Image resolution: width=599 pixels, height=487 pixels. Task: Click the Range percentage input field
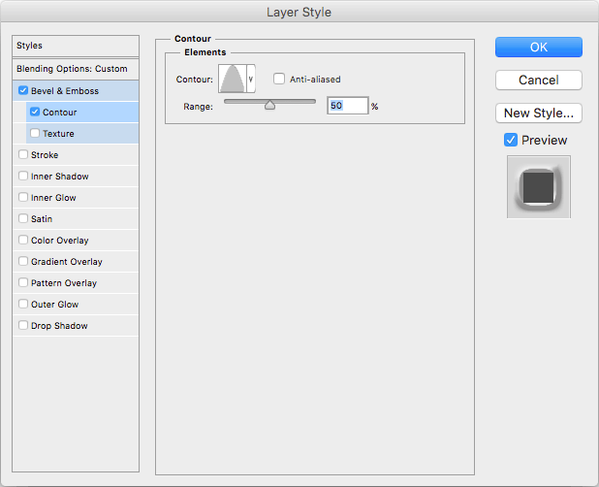(347, 106)
